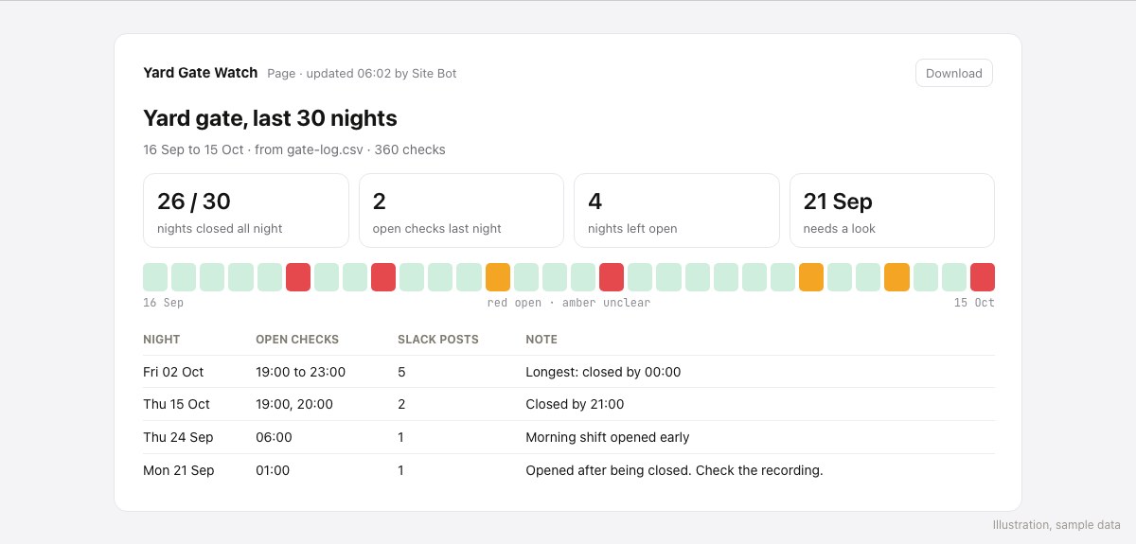Select the third amber square in the night strip
Viewport: 1136px width, 544px height.
896,277
